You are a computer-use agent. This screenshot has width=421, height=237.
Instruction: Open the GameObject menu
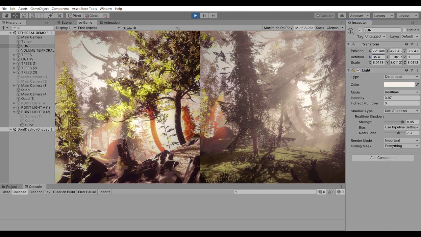[39, 9]
